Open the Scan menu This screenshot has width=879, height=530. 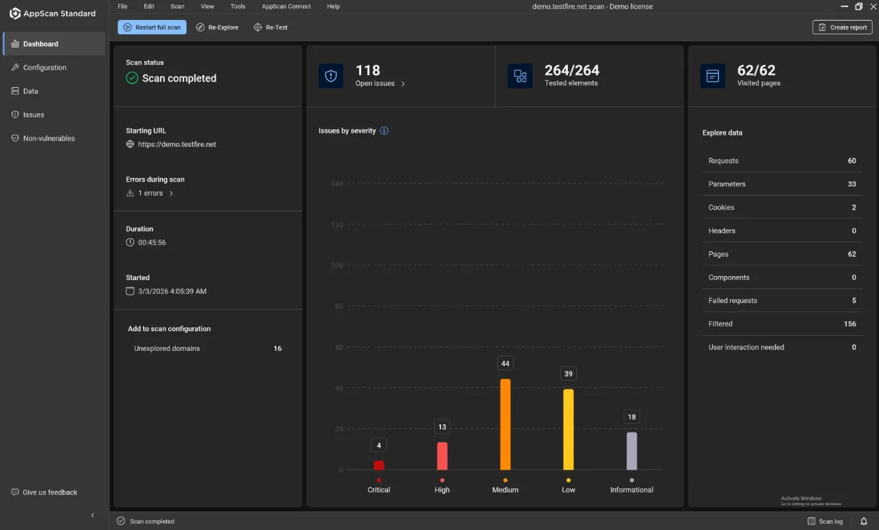[177, 6]
